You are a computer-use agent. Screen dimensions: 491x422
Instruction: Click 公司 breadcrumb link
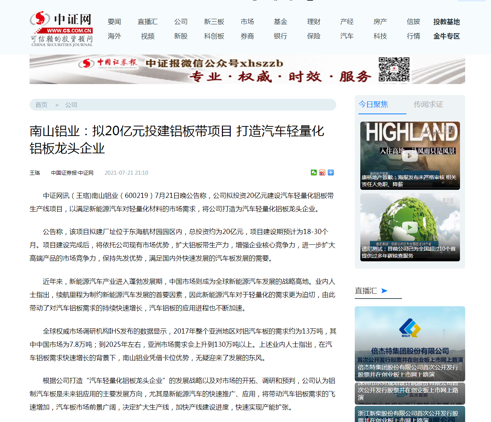71,105
